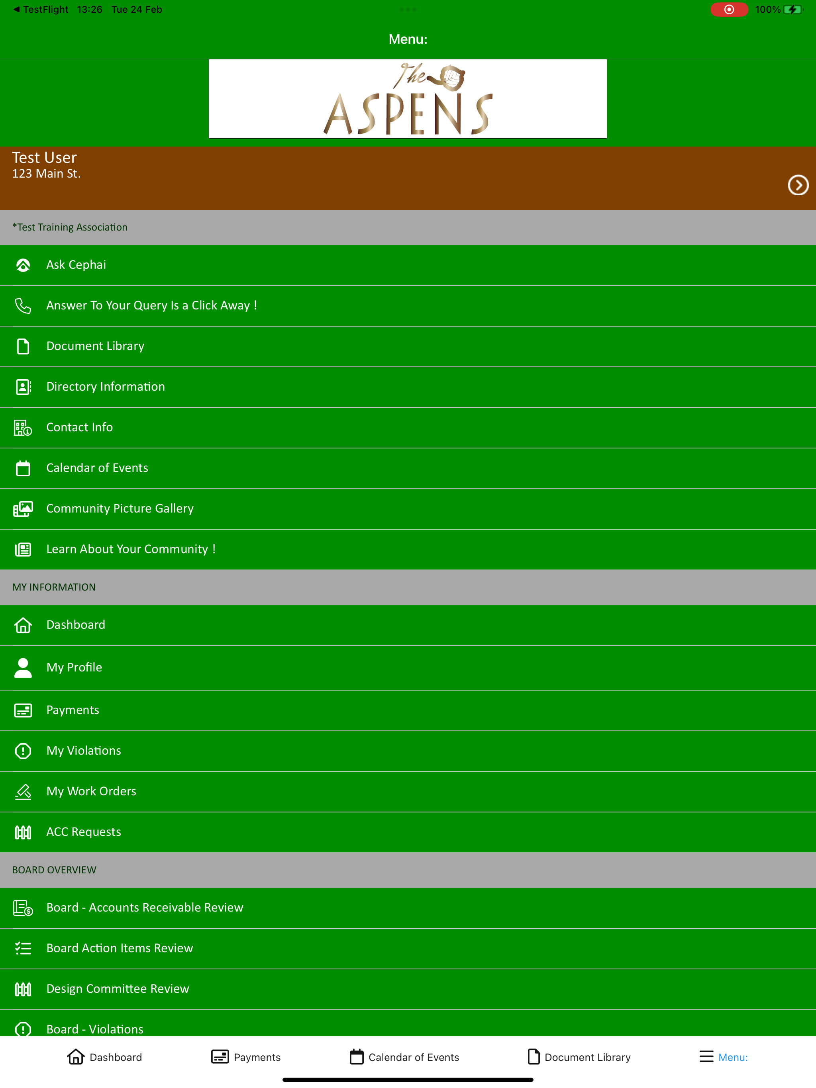This screenshot has height=1088, width=816.
Task: Tap the fence icon beside ACC Requests
Action: tap(23, 832)
